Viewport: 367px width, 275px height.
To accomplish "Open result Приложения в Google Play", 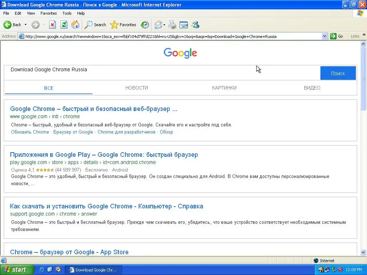I will (x=104, y=155).
